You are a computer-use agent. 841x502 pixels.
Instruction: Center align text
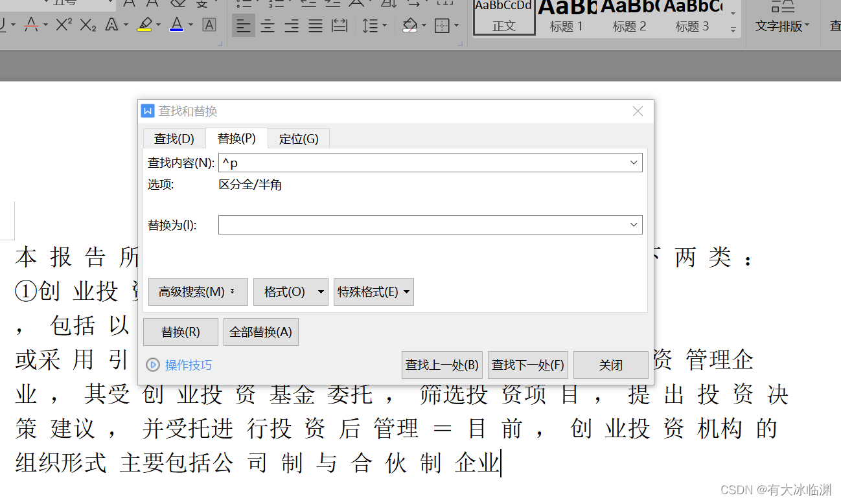coord(268,26)
